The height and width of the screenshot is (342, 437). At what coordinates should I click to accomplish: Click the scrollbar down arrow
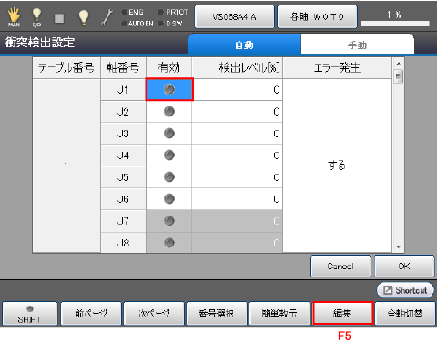pyautogui.click(x=399, y=247)
